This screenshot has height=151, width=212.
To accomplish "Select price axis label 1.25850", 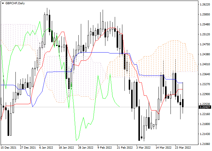I will point(205,14).
